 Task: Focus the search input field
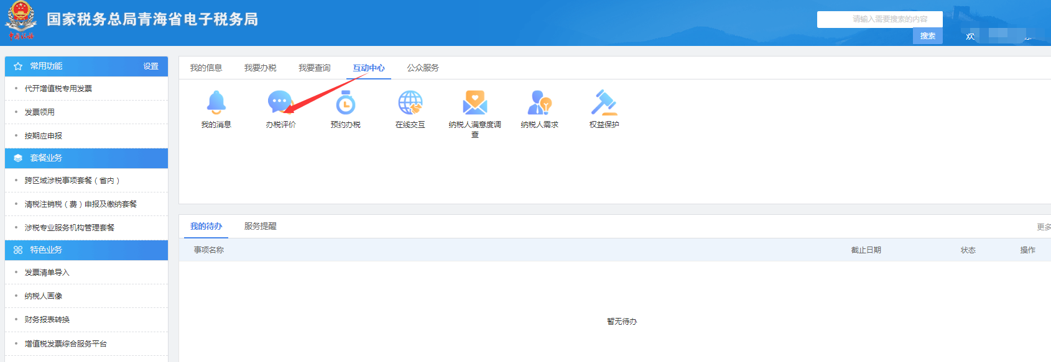880,19
